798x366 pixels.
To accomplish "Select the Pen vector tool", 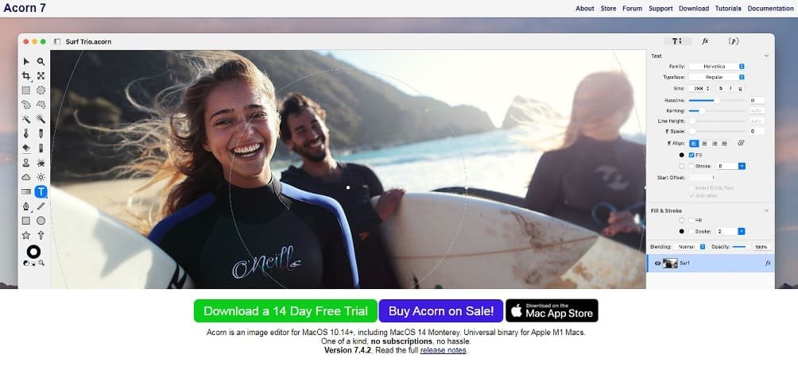I will (26, 206).
